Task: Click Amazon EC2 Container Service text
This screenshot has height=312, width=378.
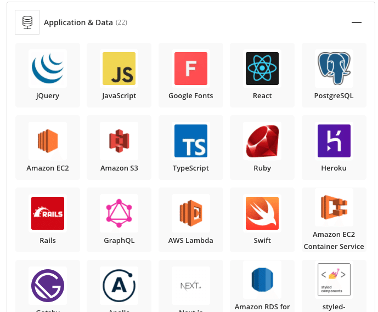Action: [334, 241]
